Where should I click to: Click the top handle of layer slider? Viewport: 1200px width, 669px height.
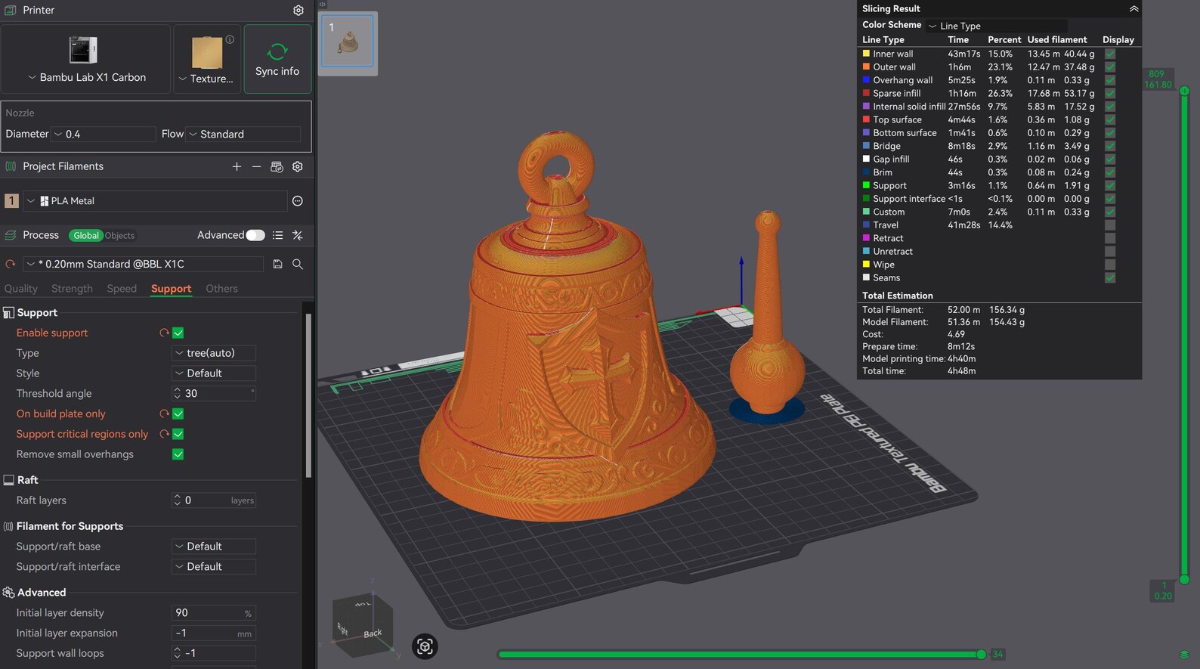point(1184,91)
